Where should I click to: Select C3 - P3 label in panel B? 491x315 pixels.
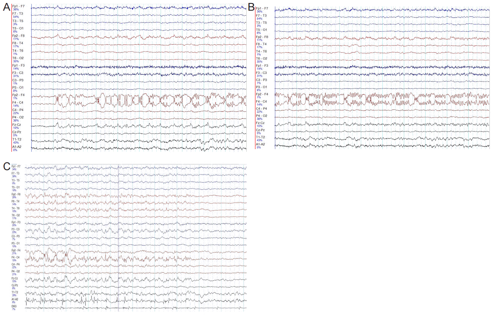point(262,80)
